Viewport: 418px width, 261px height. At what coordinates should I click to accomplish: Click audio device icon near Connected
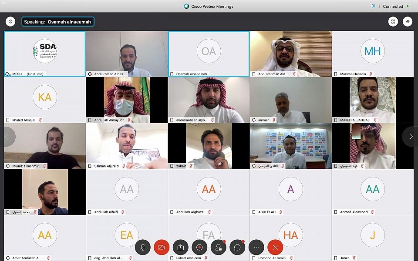pyautogui.click(x=373, y=6)
